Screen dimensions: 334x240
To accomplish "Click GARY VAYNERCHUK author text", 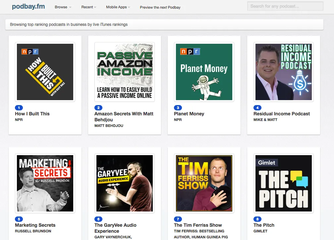I will (x=113, y=237).
